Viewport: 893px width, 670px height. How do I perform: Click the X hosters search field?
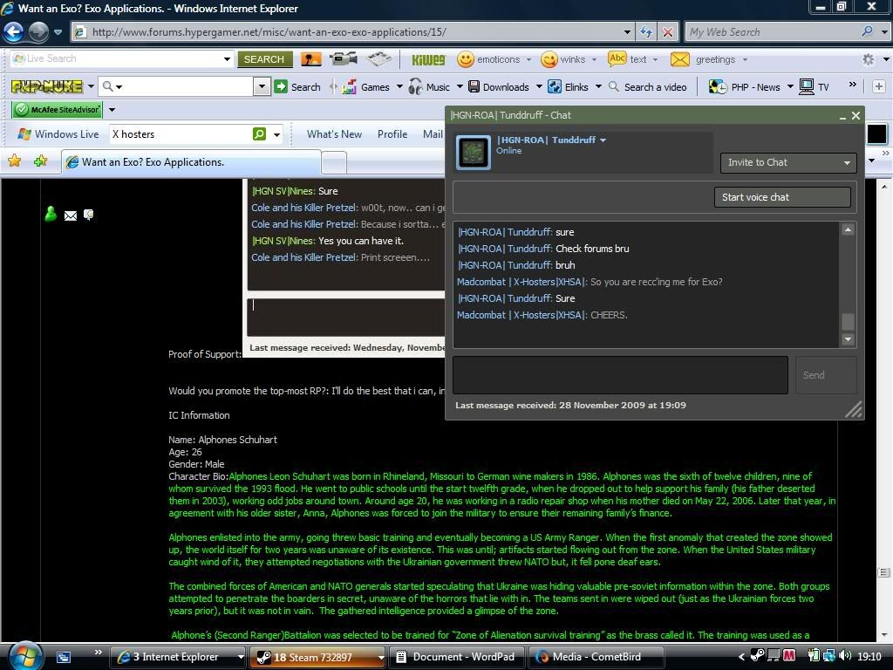tap(180, 133)
